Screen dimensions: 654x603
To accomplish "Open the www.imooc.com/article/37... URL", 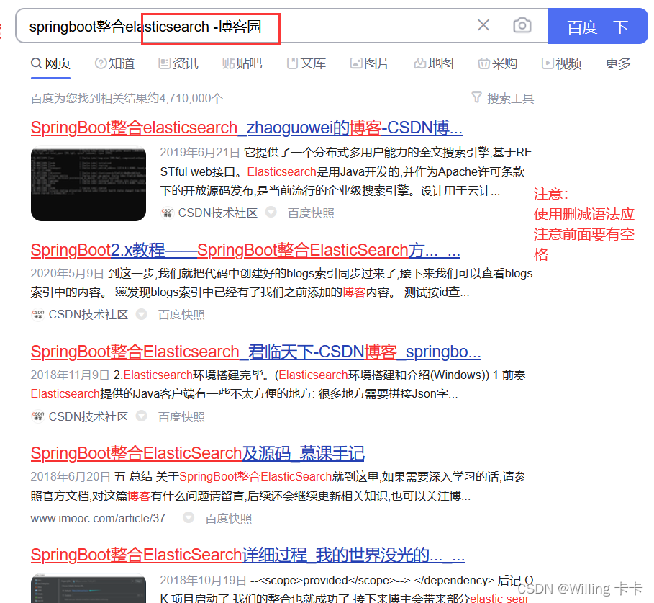I will 103,518.
